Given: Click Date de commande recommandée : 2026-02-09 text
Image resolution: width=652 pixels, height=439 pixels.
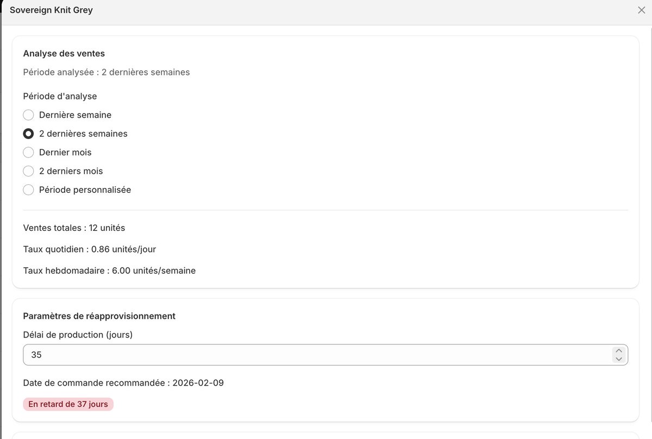Looking at the screenshot, I should pyautogui.click(x=123, y=383).
